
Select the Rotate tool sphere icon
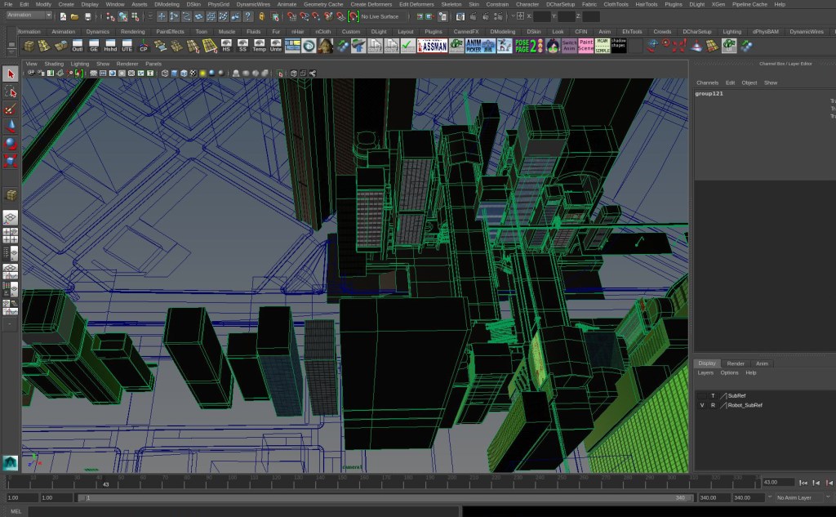pos(11,143)
